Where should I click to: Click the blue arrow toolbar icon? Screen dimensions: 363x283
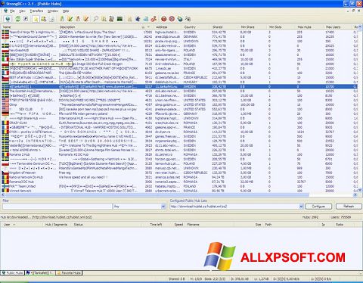point(138,19)
